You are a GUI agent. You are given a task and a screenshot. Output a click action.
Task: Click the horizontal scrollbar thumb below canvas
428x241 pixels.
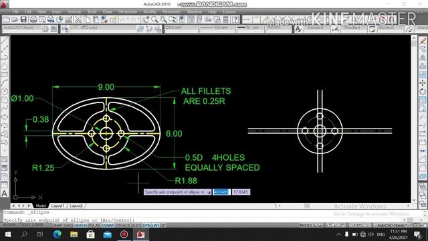(307, 206)
